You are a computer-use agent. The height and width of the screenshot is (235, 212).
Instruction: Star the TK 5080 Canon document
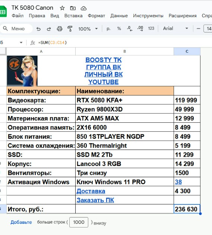click(62, 8)
